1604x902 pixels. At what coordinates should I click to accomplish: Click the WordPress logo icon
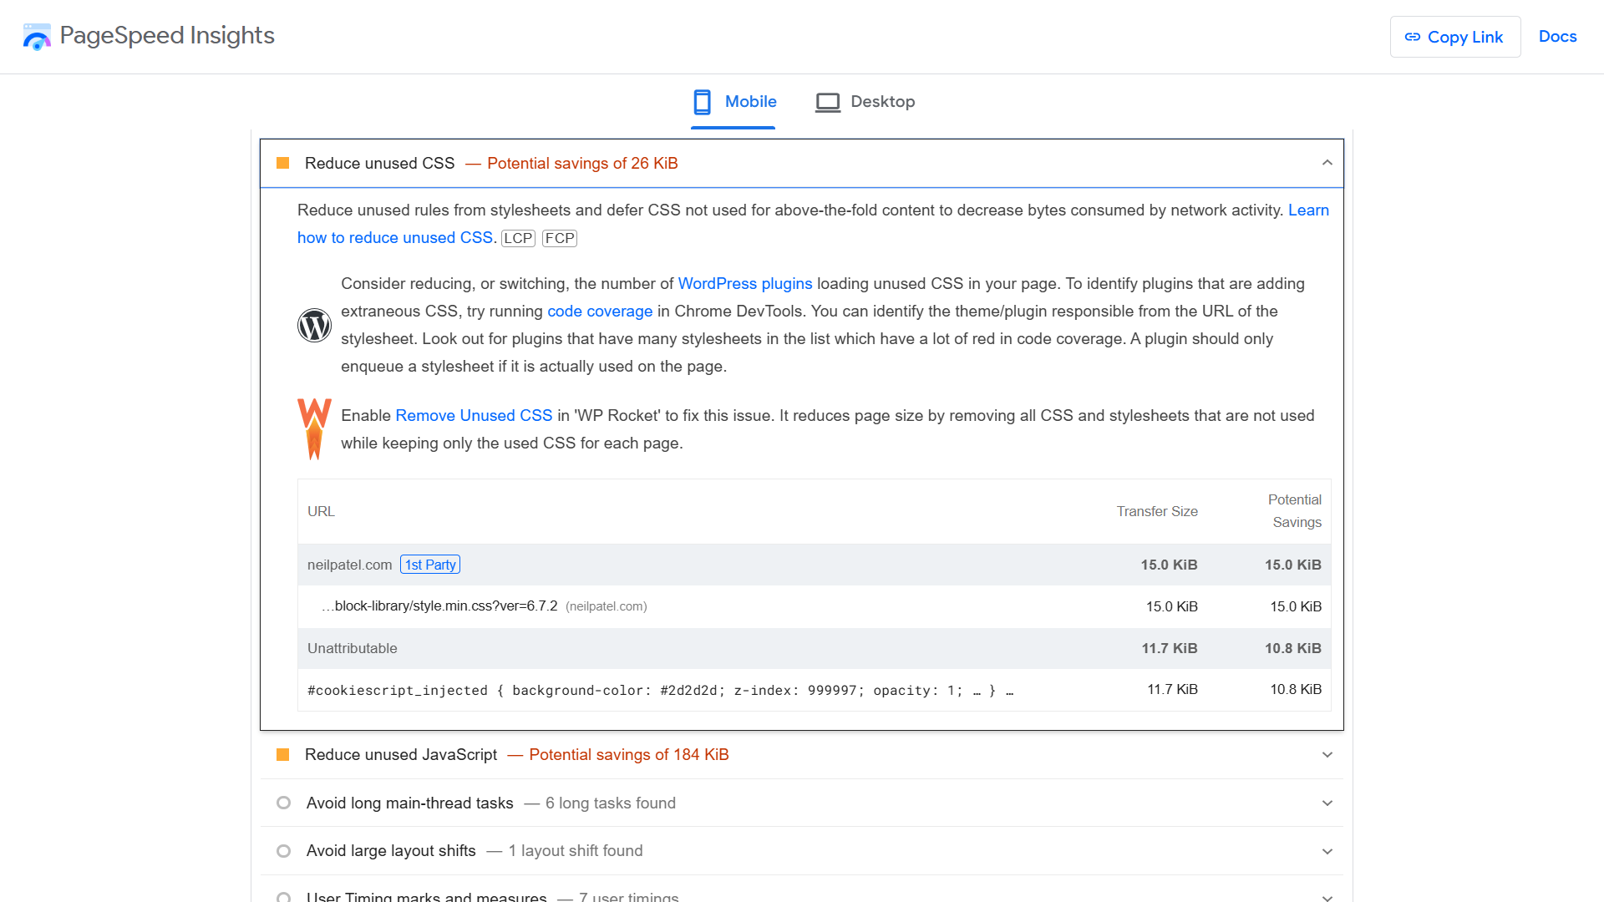(x=315, y=325)
